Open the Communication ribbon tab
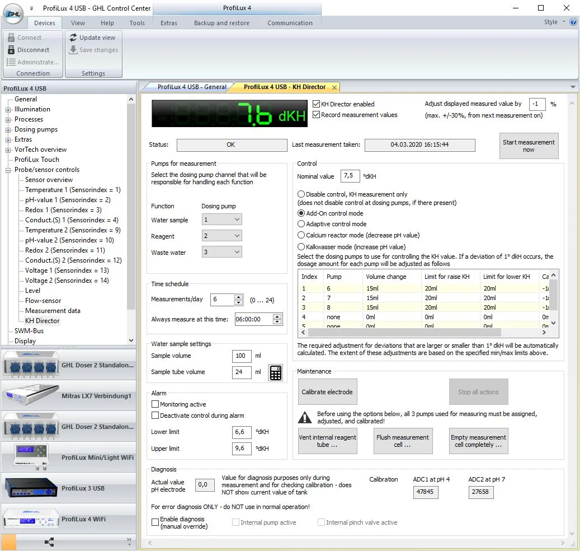This screenshot has height=551, width=580. coord(290,23)
